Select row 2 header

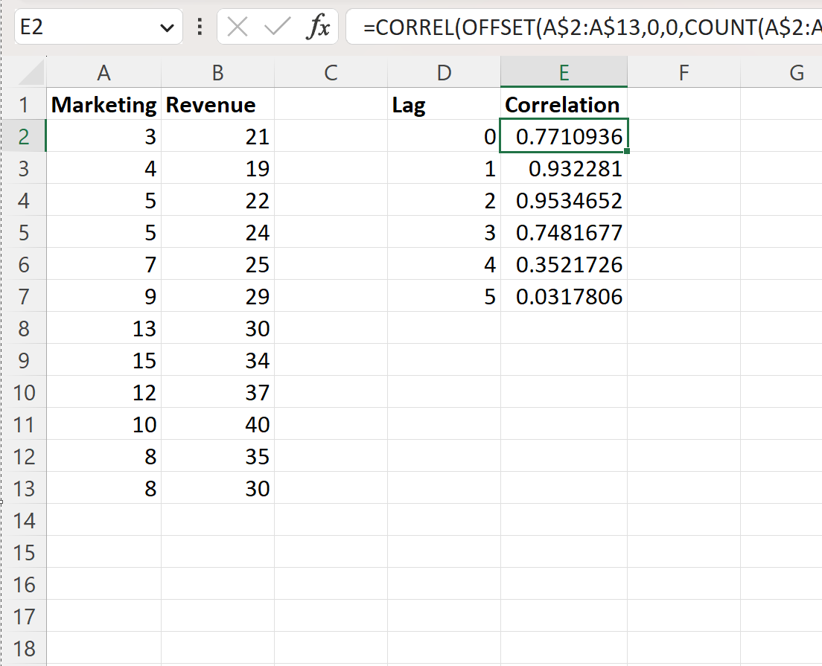pyautogui.click(x=25, y=136)
